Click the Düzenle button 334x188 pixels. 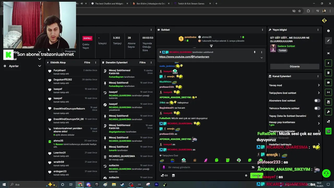pyautogui.click(x=295, y=67)
